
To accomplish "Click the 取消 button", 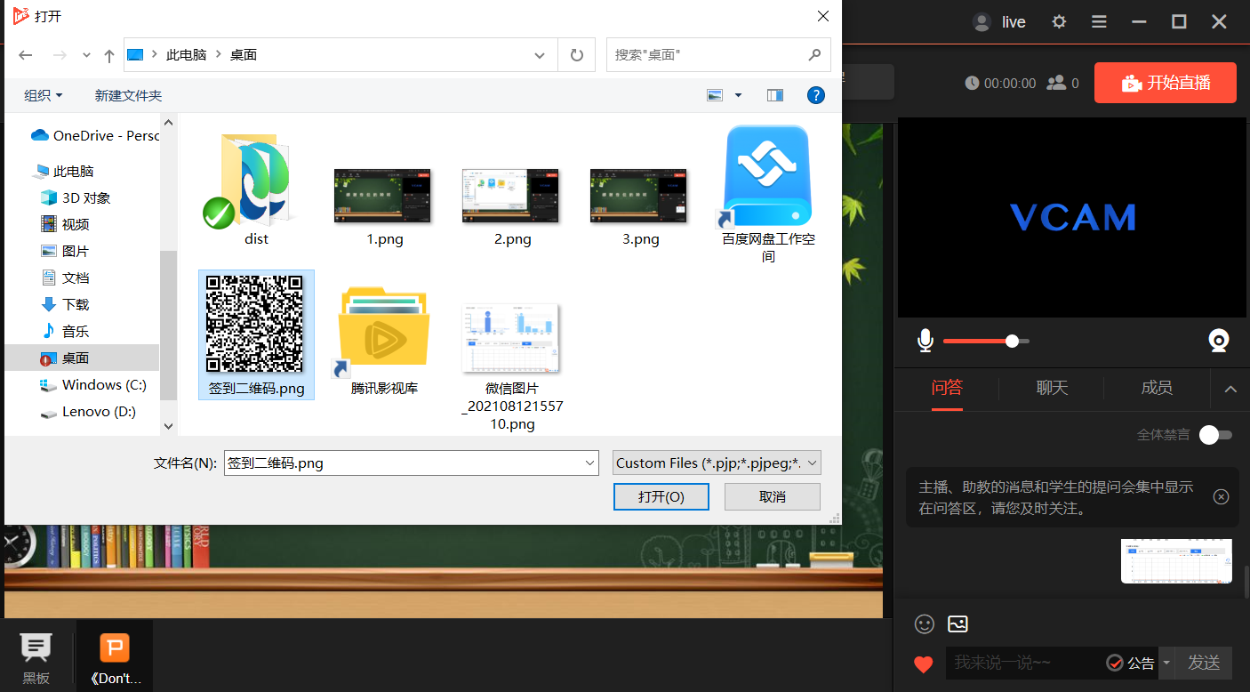I will [772, 496].
